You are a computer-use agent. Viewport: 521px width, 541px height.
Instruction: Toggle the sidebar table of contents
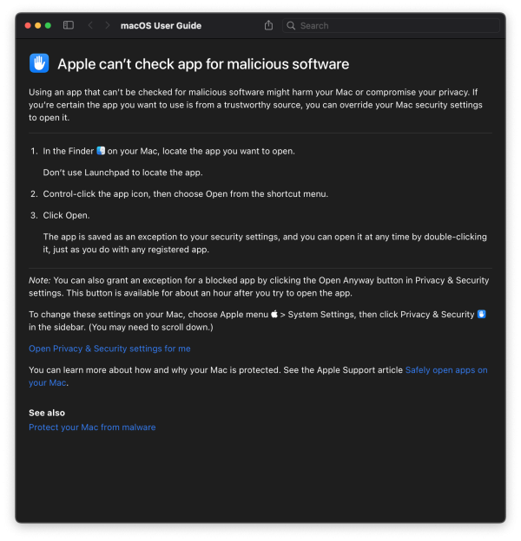click(x=68, y=25)
